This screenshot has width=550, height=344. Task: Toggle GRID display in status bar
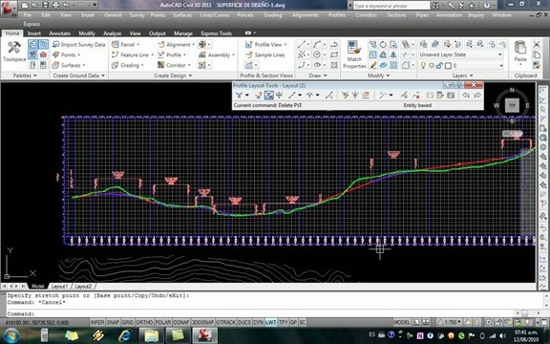(x=127, y=322)
